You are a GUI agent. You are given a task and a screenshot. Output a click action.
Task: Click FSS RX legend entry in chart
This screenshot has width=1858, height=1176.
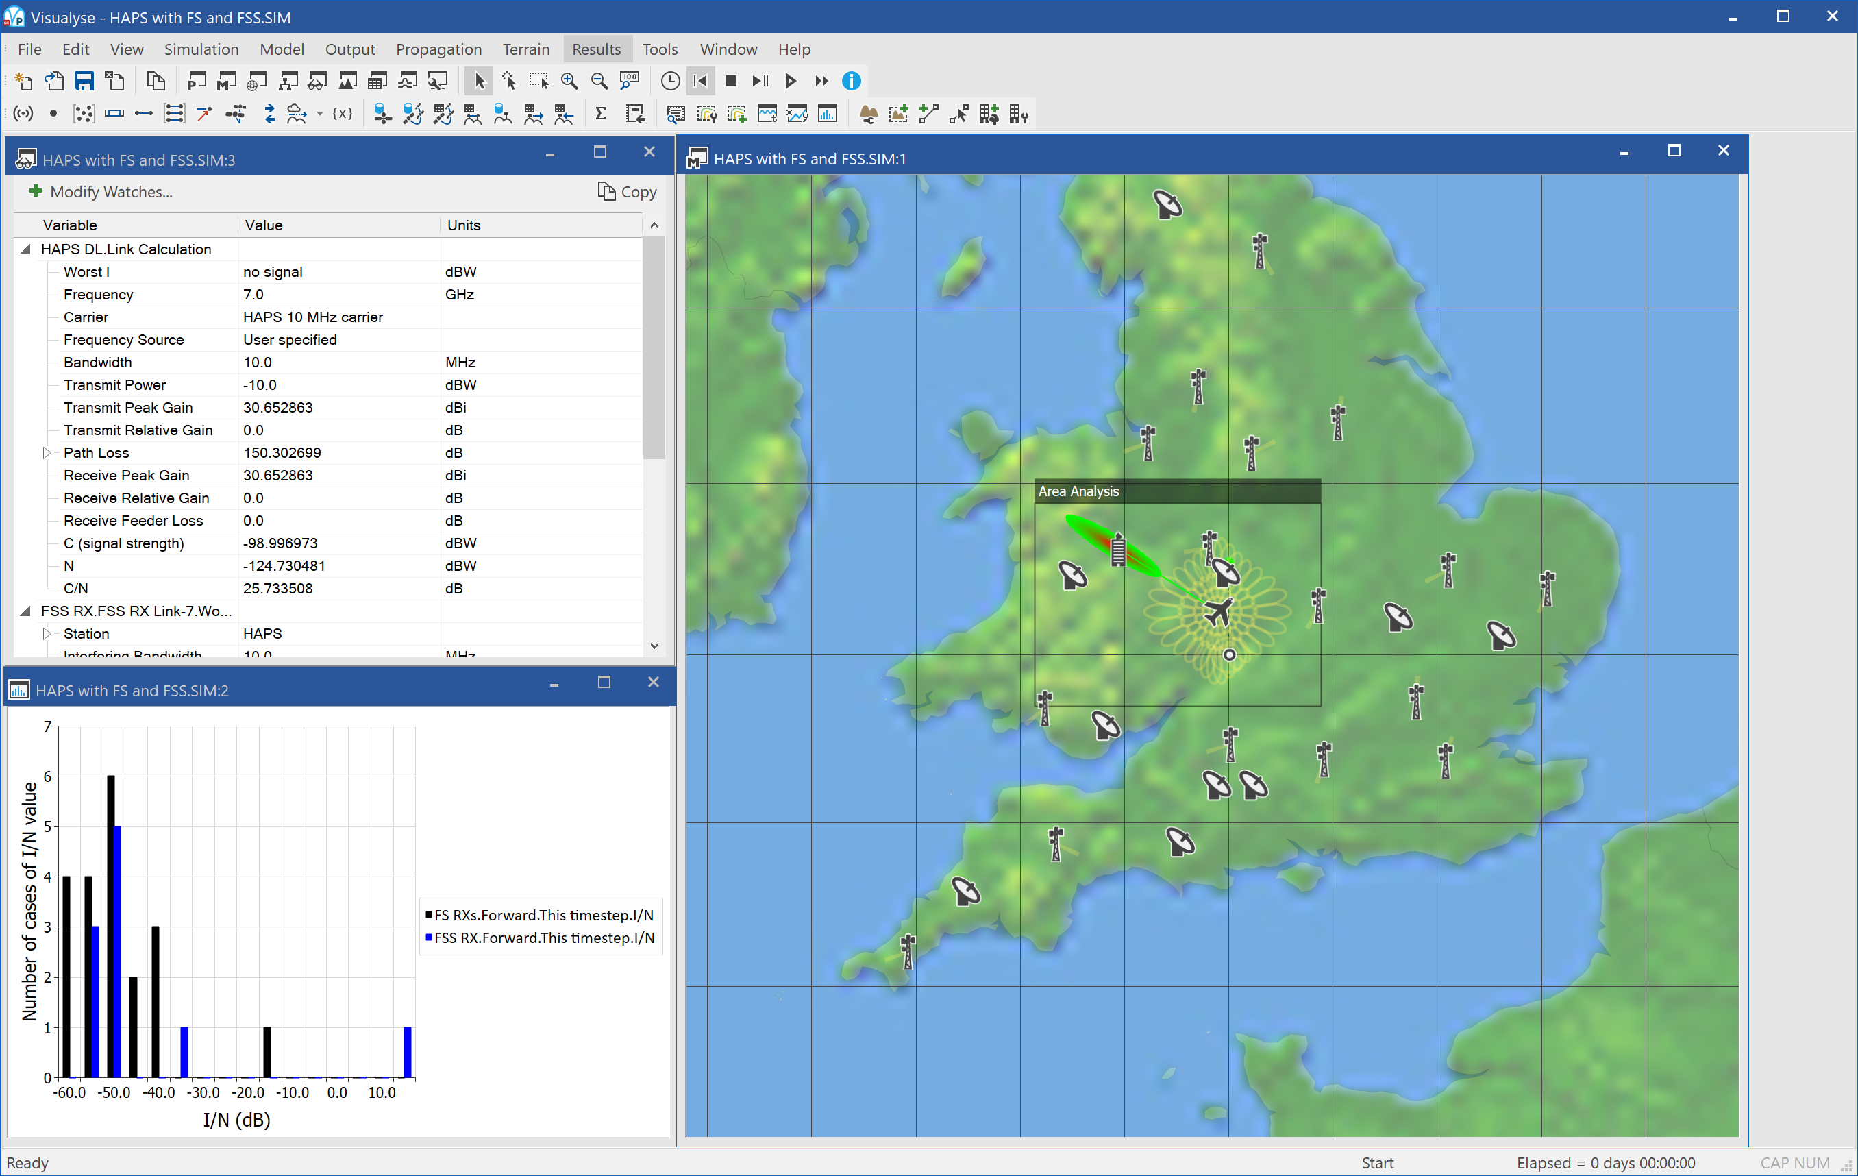click(x=540, y=938)
